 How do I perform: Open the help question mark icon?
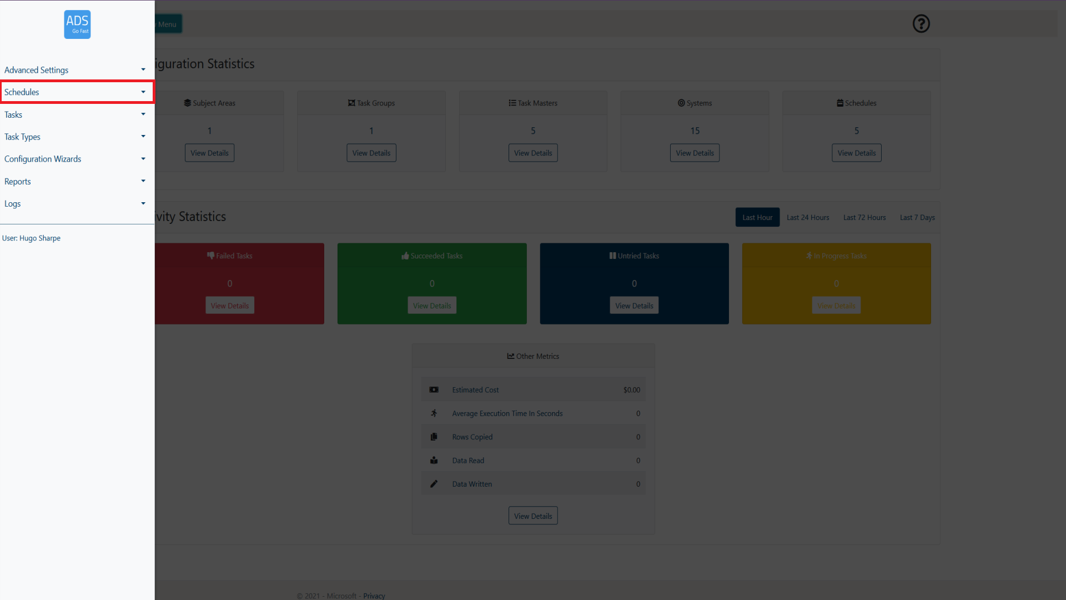tap(921, 24)
